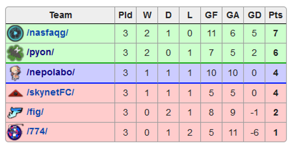
Task: Open the /pyon/ team link
Action: coord(40,52)
